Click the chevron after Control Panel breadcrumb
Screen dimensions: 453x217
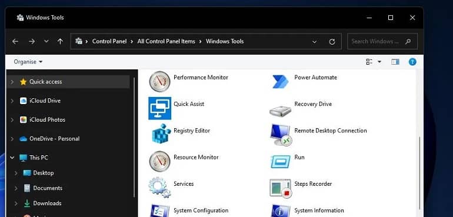132,42
